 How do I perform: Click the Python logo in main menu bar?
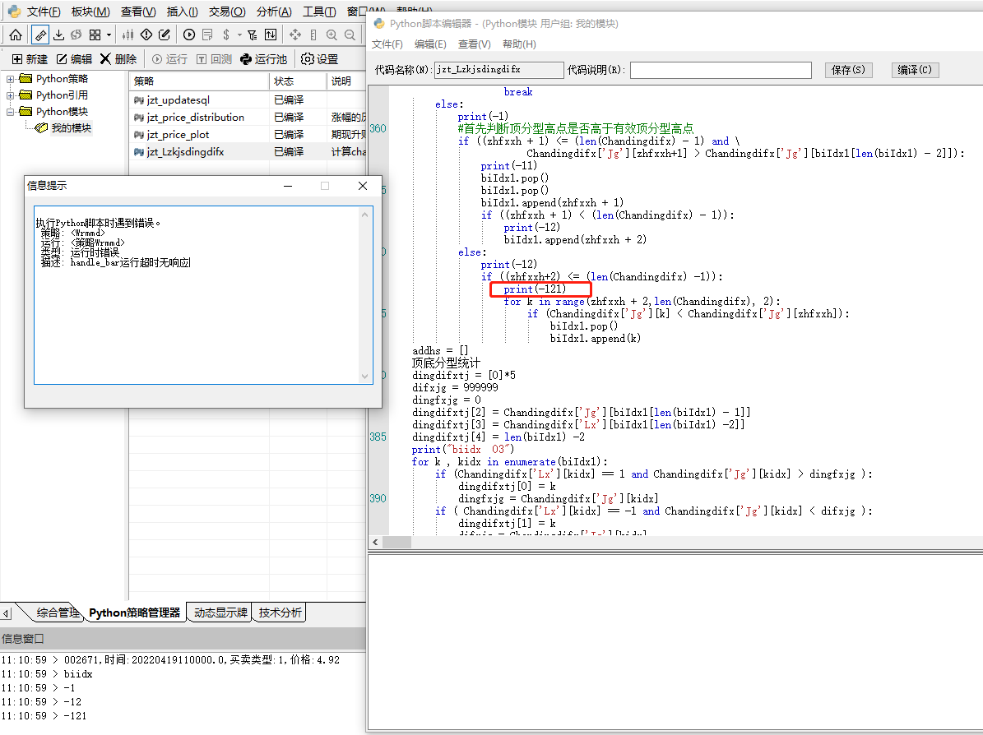coord(14,12)
